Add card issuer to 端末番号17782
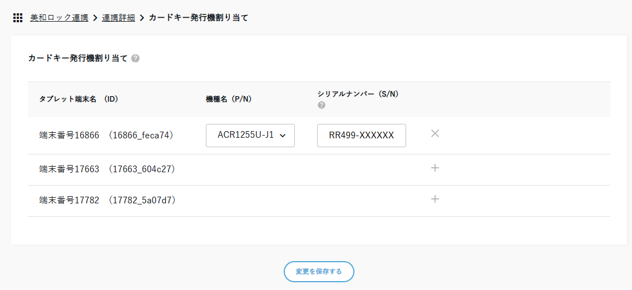This screenshot has width=632, height=290. [435, 199]
